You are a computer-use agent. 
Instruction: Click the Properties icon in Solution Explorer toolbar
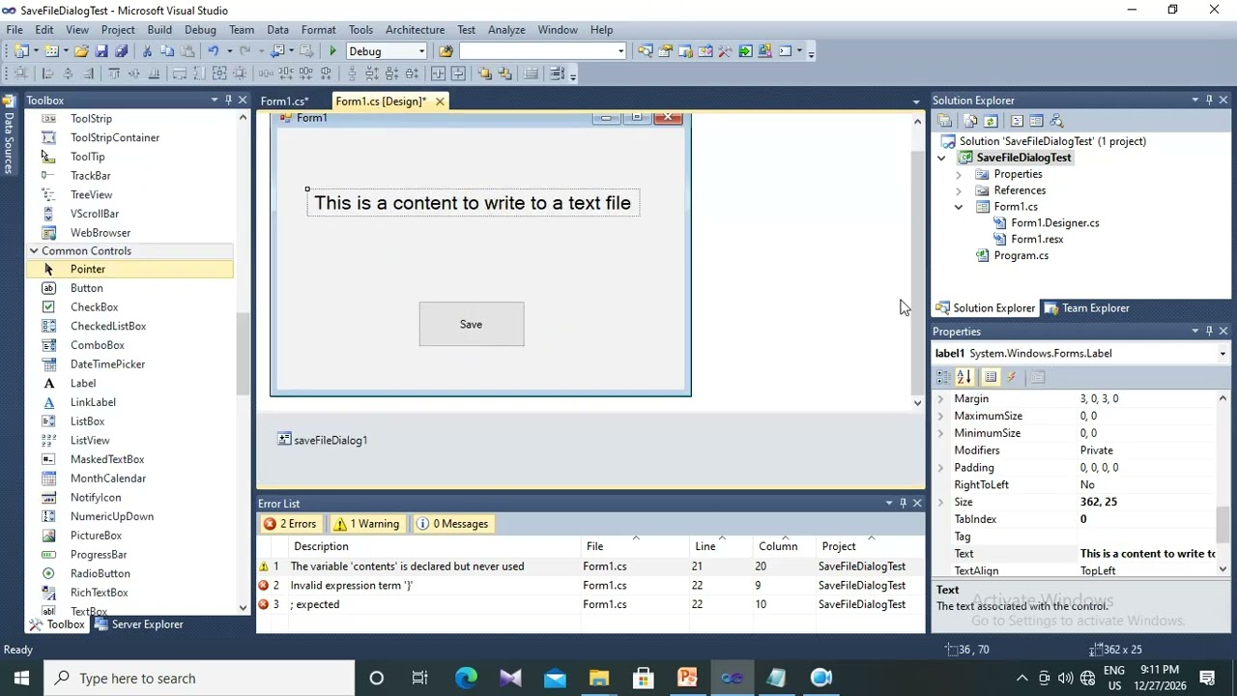point(944,121)
